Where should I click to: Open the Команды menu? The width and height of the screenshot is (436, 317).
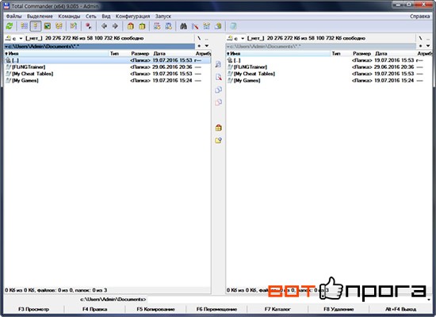pos(69,16)
